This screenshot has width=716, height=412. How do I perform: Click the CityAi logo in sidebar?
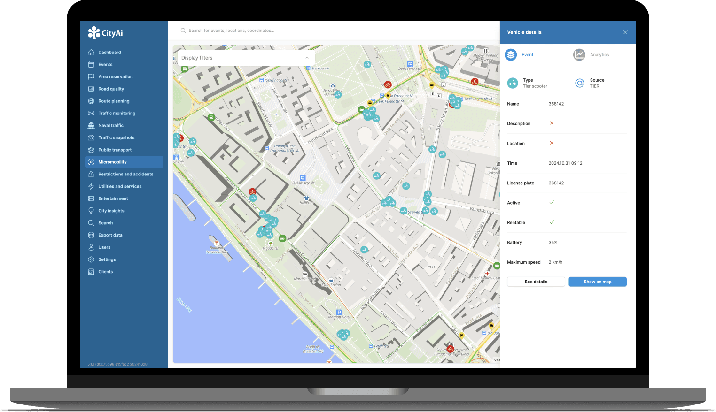click(x=105, y=33)
